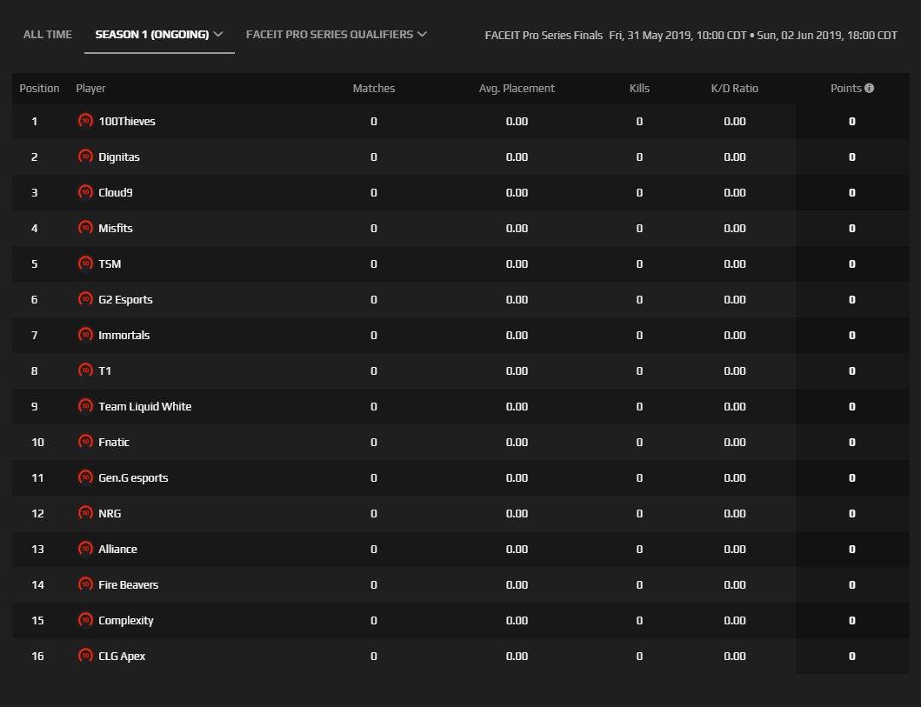Viewport: 921px width, 707px height.
Task: Click the level badge beside Team Liquid White
Action: click(x=85, y=406)
